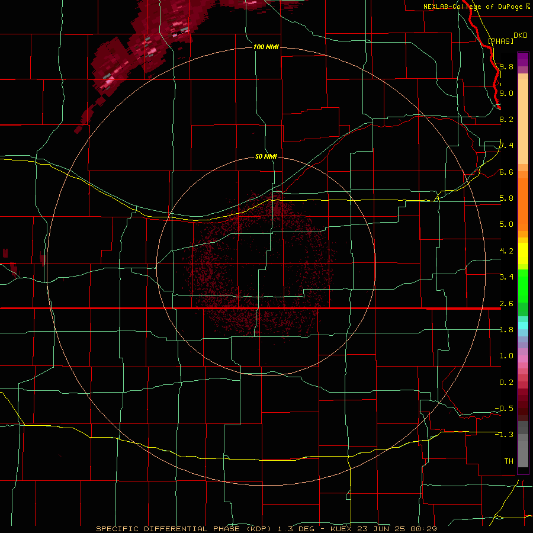Click the 50 NMI range ring label
Image resolution: width=533 pixels, height=533 pixels.
click(x=266, y=156)
